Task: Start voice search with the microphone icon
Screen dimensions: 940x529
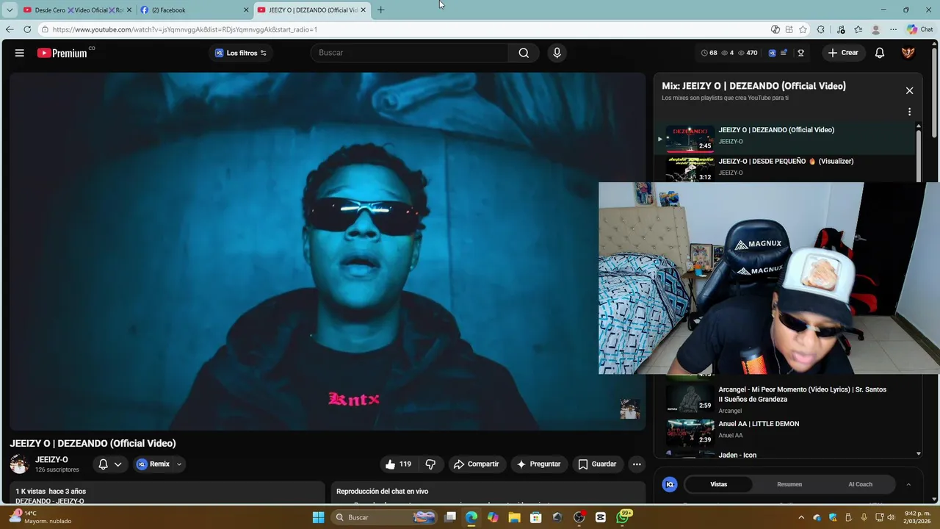Action: [557, 53]
